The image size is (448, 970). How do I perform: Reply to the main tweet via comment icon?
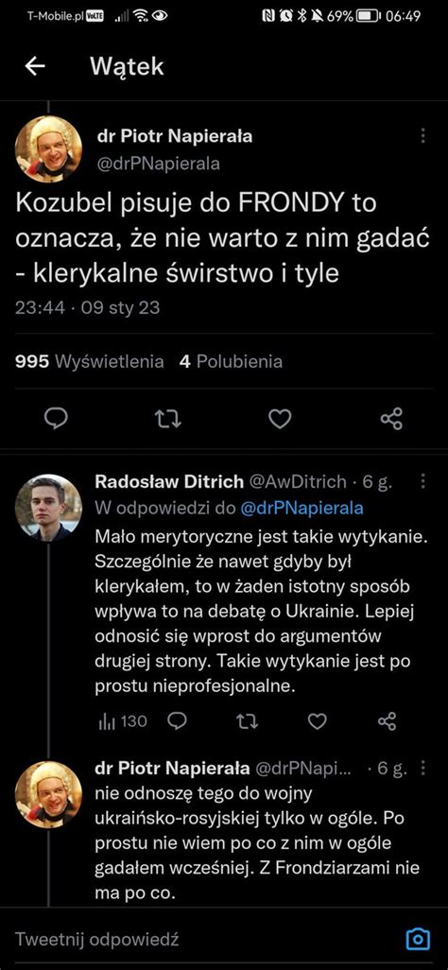[x=56, y=419]
